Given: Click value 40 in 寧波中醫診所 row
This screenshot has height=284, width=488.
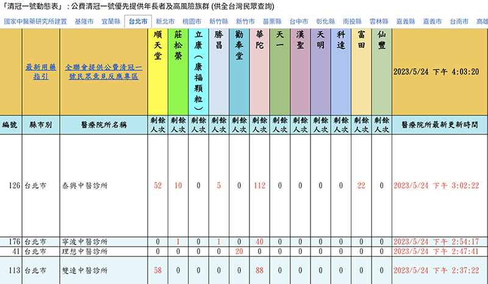Looking at the screenshot, I should (260, 242).
